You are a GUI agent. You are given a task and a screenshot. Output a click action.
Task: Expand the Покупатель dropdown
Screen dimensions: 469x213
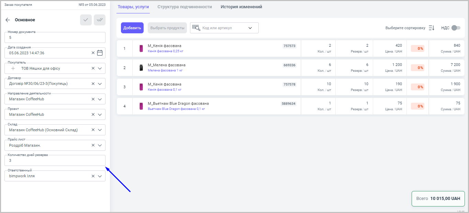pos(100,68)
